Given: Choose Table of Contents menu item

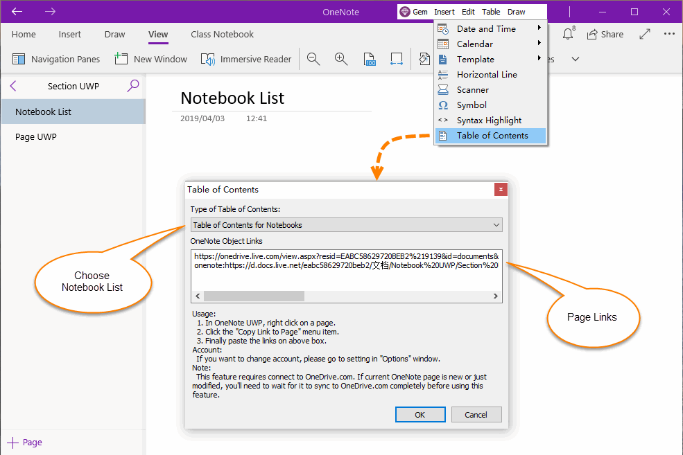Looking at the screenshot, I should point(490,136).
